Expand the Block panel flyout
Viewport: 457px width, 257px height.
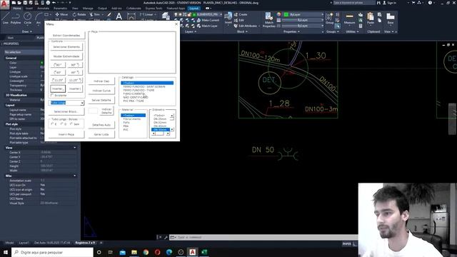tap(242, 31)
